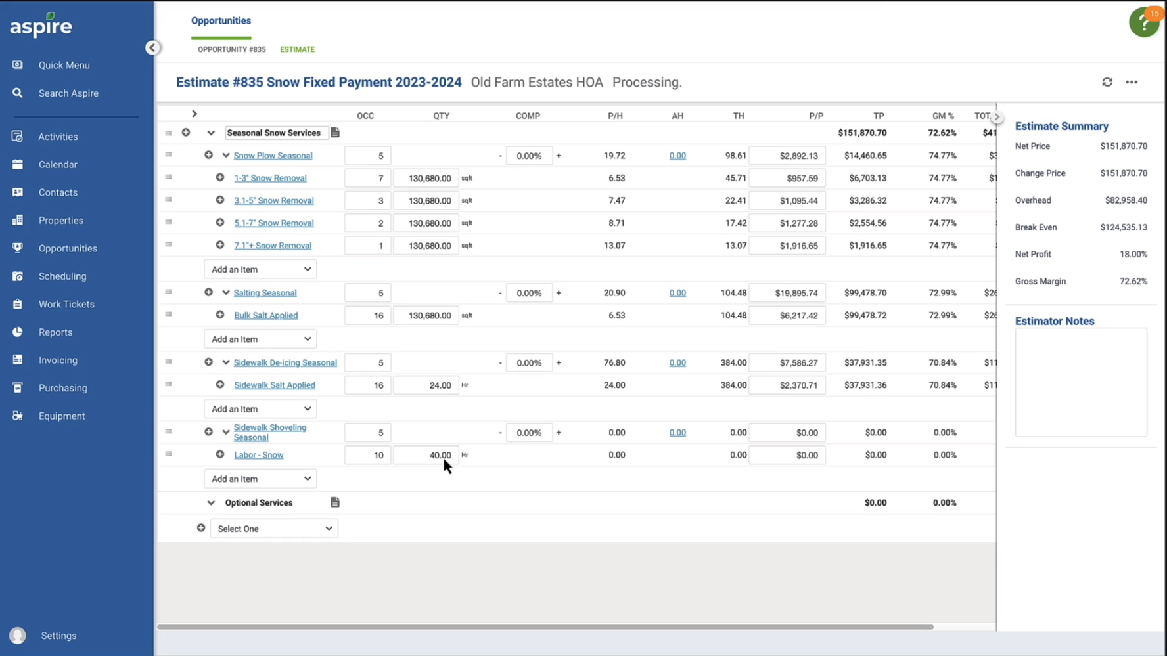
Task: Click the Salting Seasonal AH 0.00 link
Action: tap(677, 293)
